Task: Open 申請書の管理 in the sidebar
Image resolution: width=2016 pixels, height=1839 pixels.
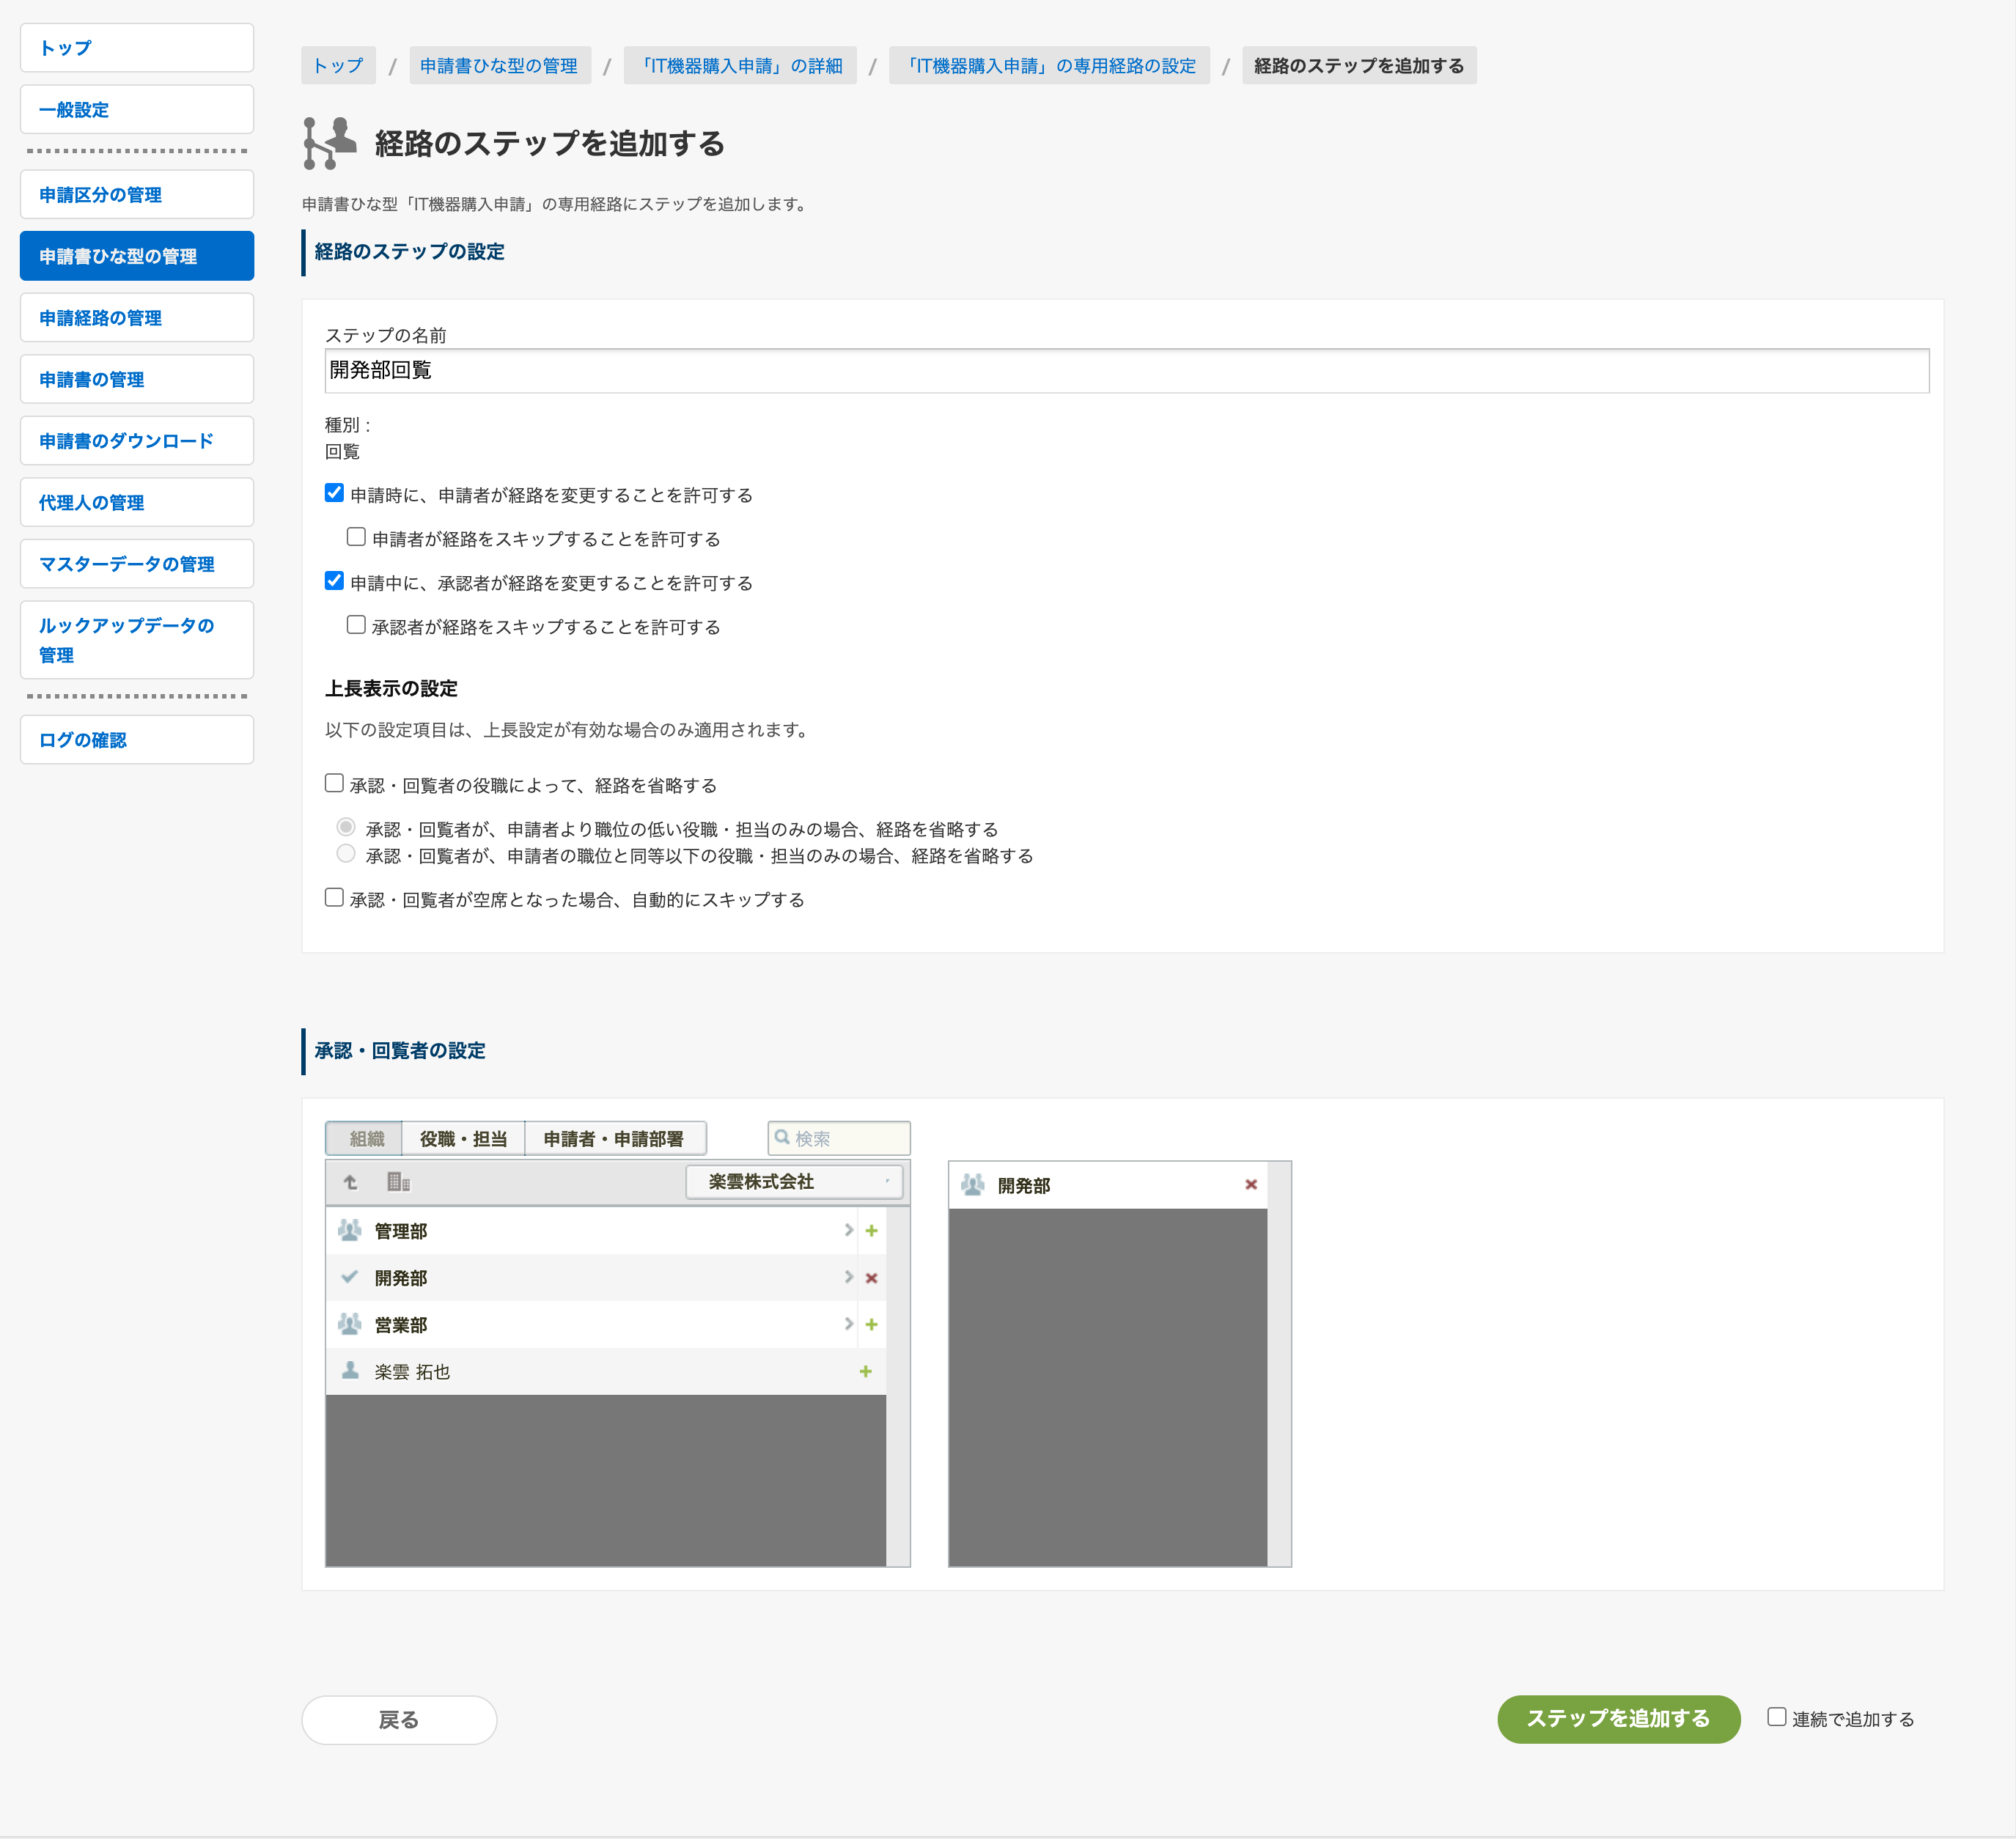Action: pos(137,379)
